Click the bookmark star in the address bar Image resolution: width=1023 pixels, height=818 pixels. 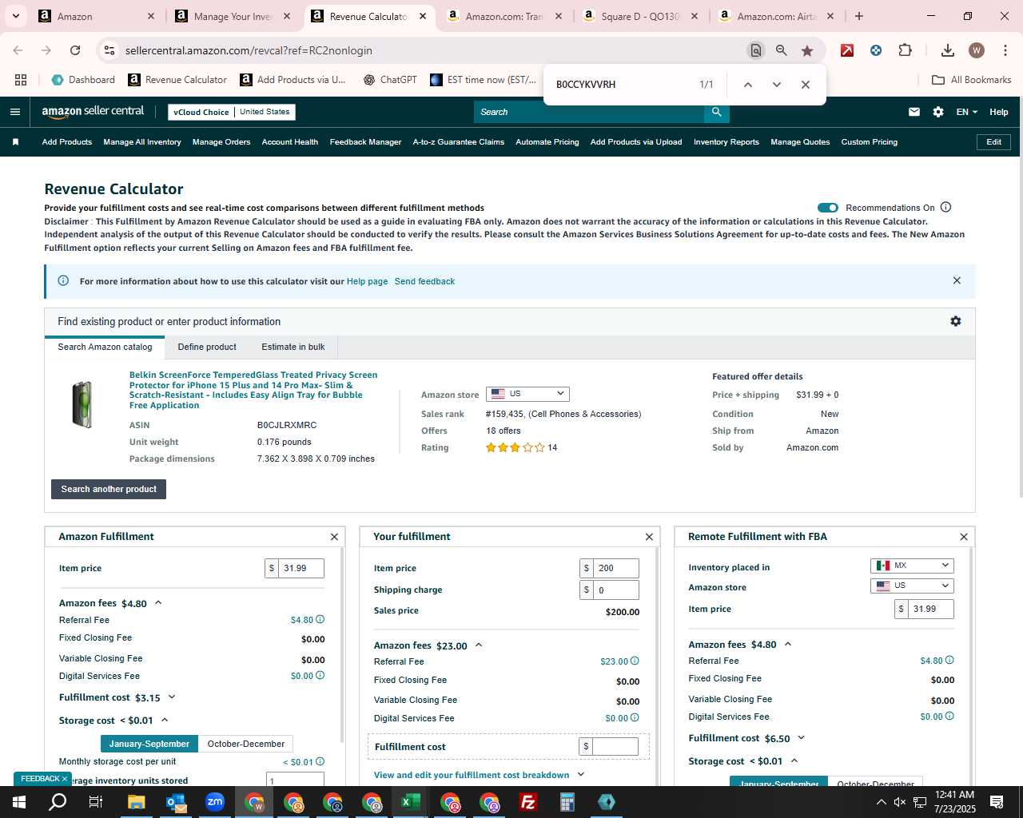click(807, 50)
